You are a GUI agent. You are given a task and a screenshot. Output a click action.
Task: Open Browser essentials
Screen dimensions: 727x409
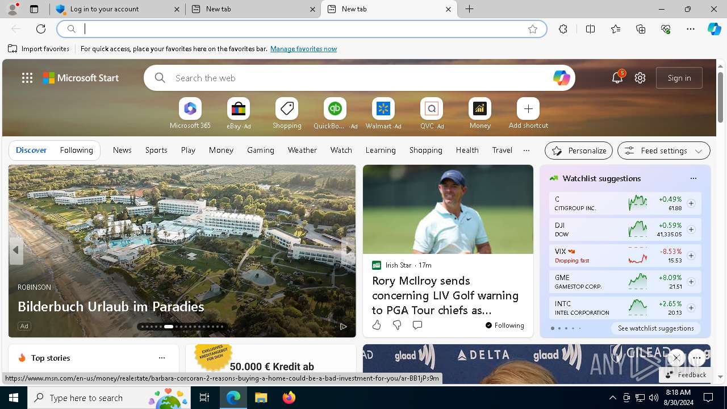point(666,29)
